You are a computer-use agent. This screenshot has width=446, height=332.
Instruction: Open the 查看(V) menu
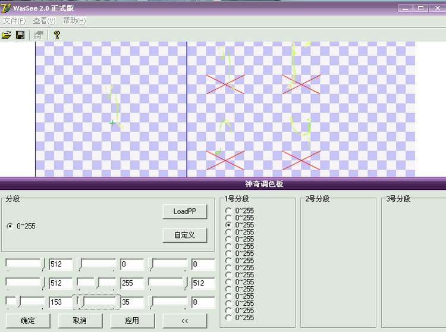44,21
